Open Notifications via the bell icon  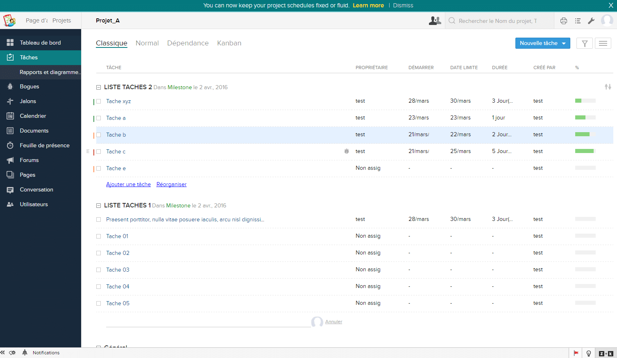click(25, 352)
